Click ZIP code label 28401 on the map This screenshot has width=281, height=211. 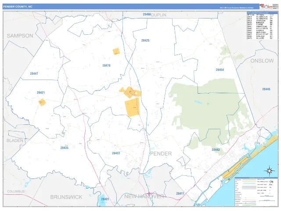coord(105,199)
